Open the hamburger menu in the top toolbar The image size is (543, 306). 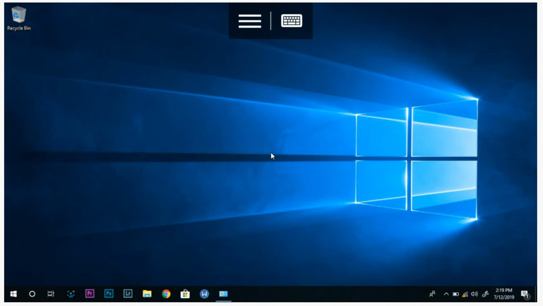point(249,21)
